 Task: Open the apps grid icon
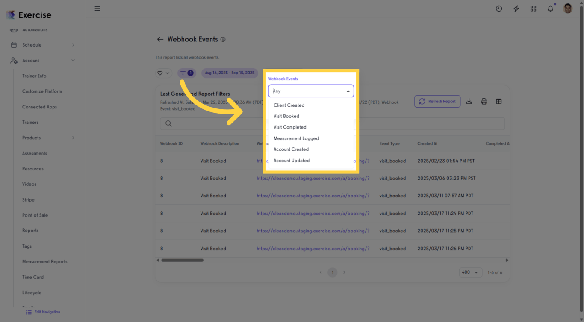[533, 8]
